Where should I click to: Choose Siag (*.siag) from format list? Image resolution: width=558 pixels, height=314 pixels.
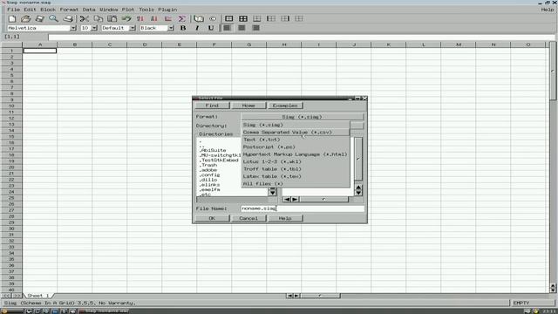[x=296, y=125]
